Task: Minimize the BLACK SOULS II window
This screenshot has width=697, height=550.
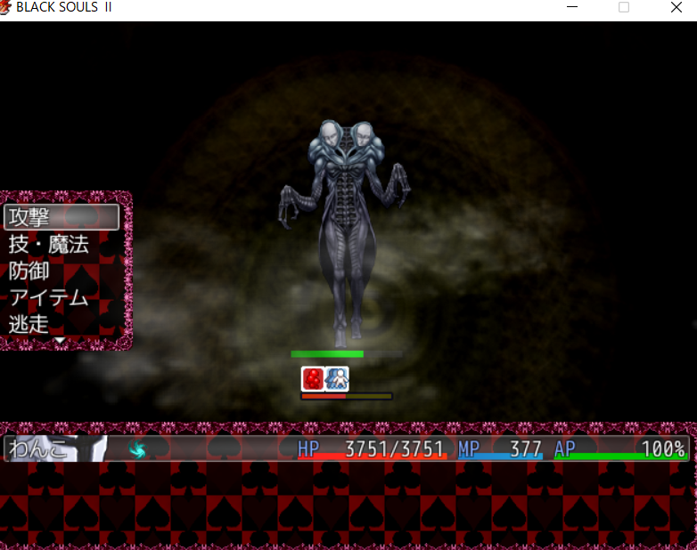Action: 572,7
